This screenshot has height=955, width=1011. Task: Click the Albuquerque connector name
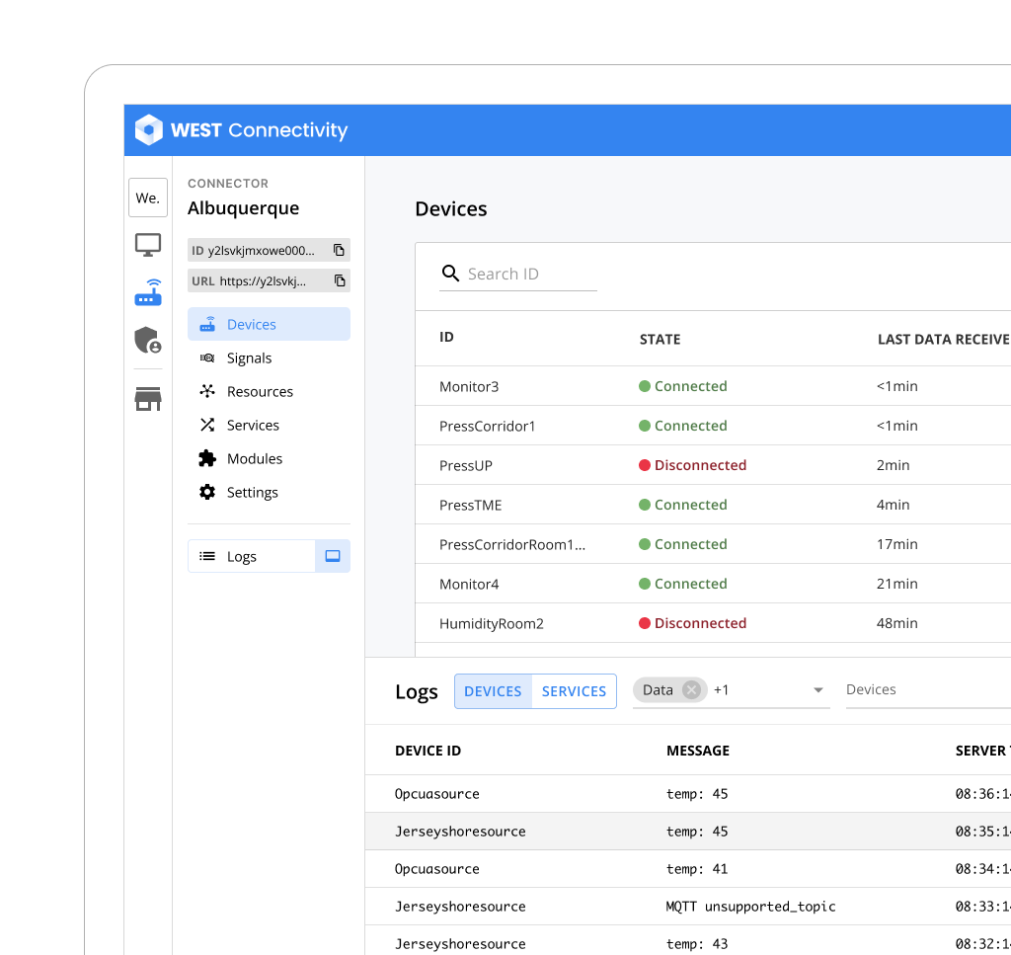[243, 208]
